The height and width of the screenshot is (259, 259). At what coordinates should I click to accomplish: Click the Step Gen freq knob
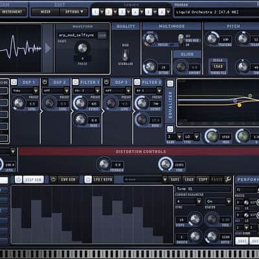click(x=212, y=219)
